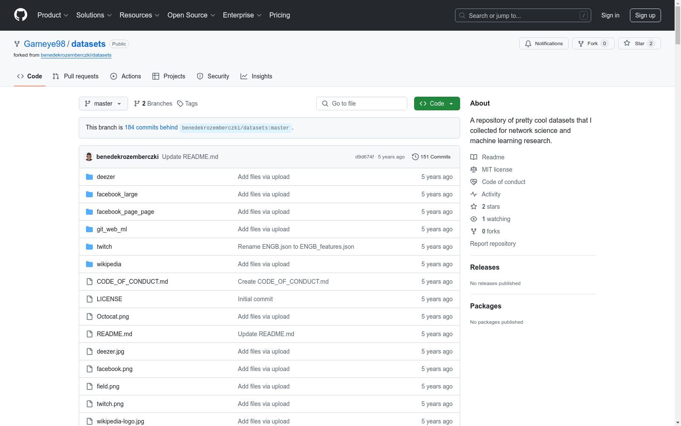
Task: Open the deezer.jpg file
Action: (x=111, y=351)
